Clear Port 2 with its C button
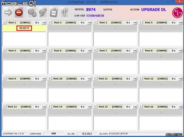Image resolution: width=184 pixels, height=137 pixels. (x=50, y=22)
